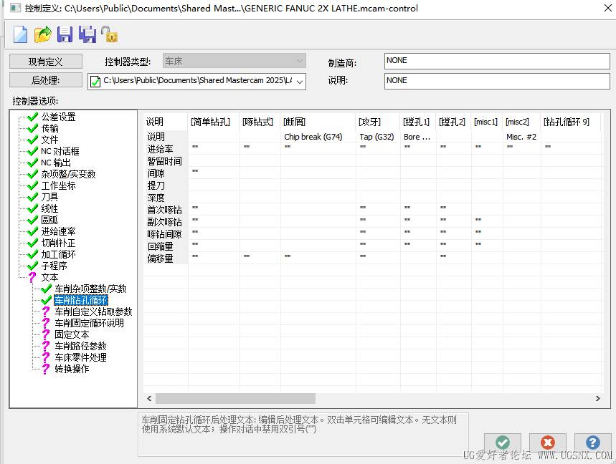Select 车削钻孔循环 highlighted item
Viewport: 616px width, 464px height.
coord(81,301)
